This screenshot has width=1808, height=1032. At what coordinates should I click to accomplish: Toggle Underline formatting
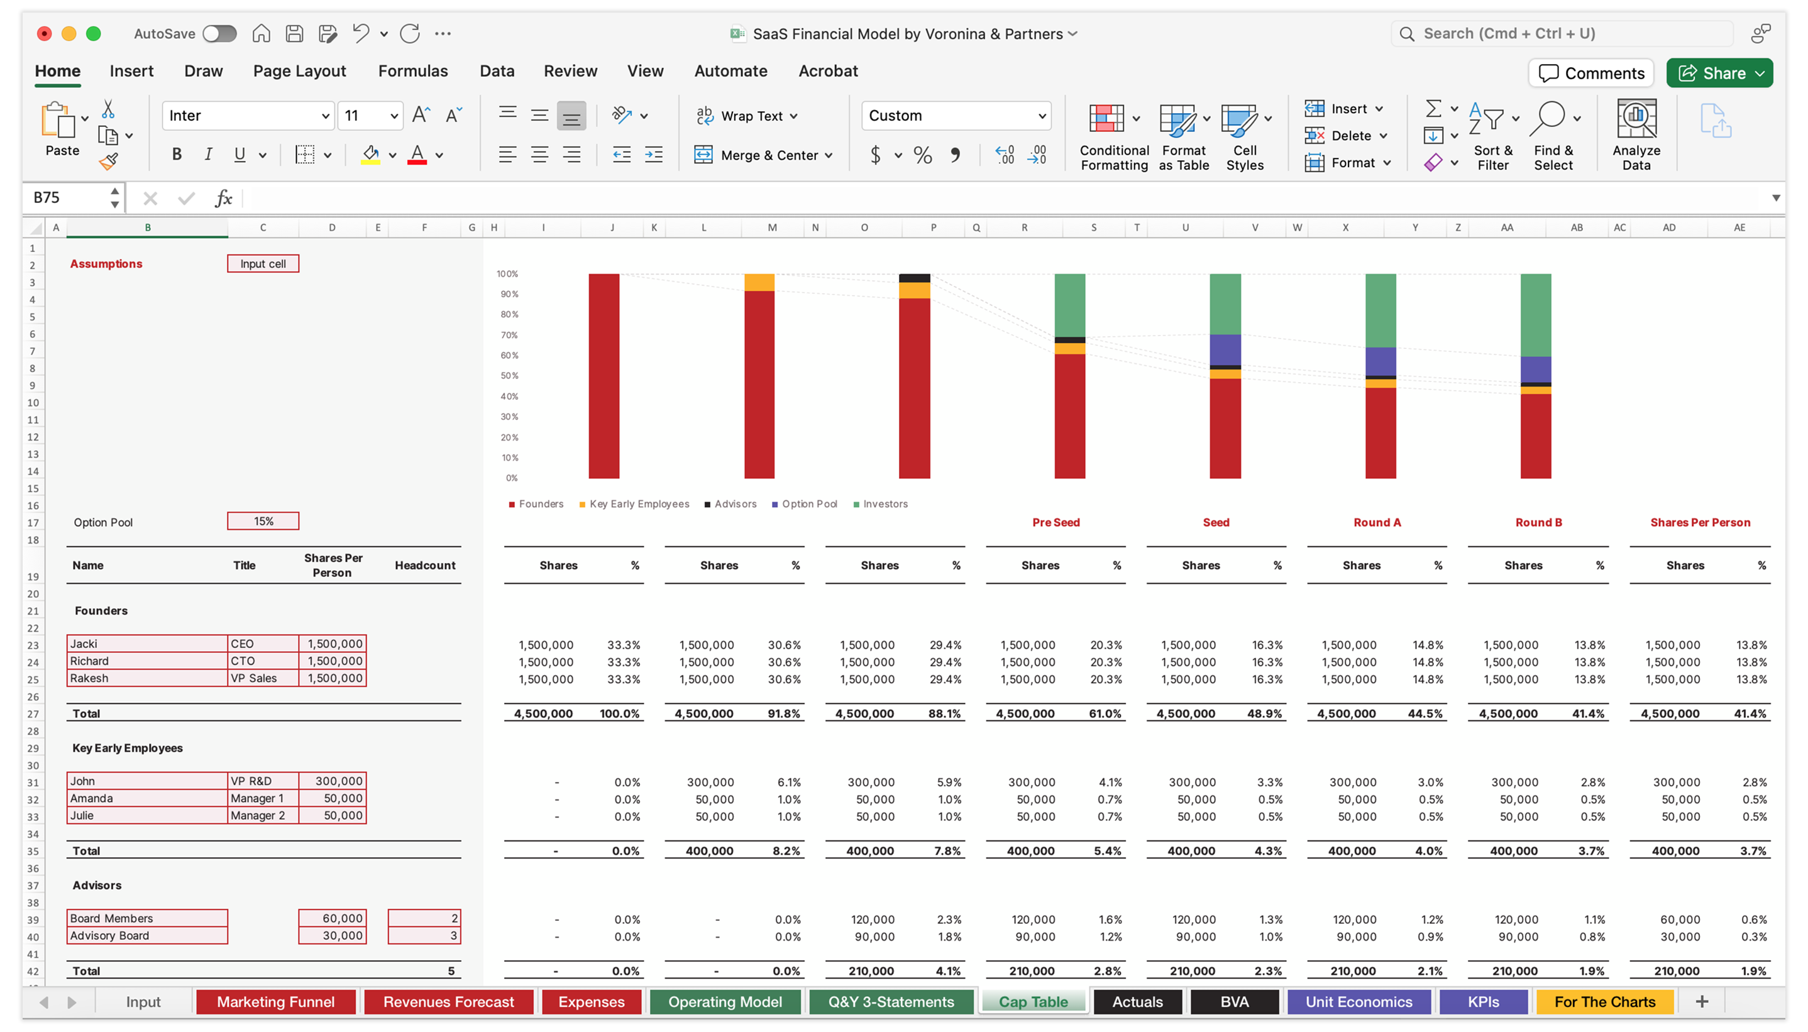[x=240, y=155]
